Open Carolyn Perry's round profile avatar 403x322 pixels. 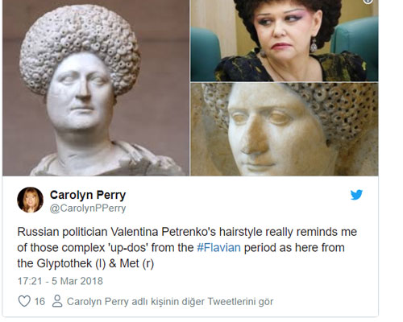(30, 200)
